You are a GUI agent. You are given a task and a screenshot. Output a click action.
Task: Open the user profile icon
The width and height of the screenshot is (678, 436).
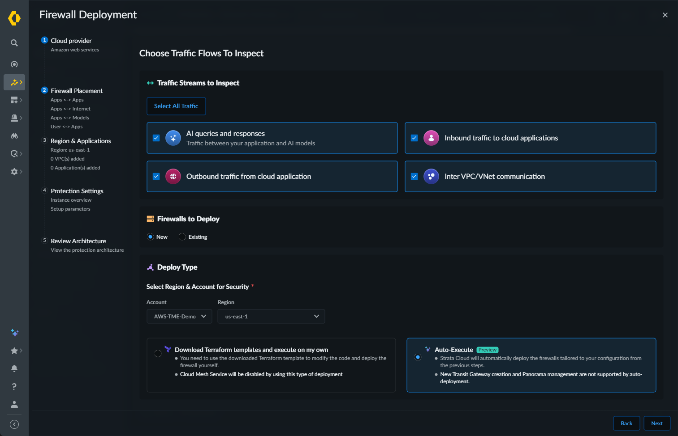14,404
